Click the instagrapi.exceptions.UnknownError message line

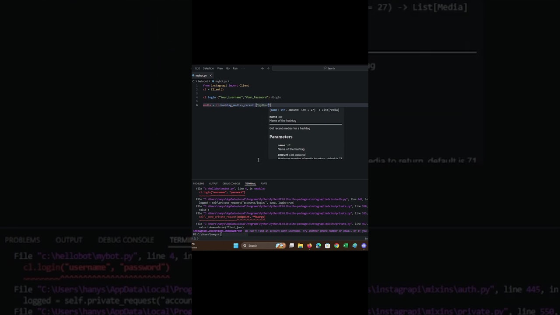[x=280, y=231]
